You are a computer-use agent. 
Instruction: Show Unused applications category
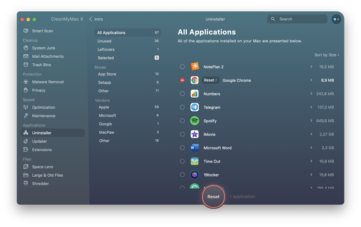128,41
